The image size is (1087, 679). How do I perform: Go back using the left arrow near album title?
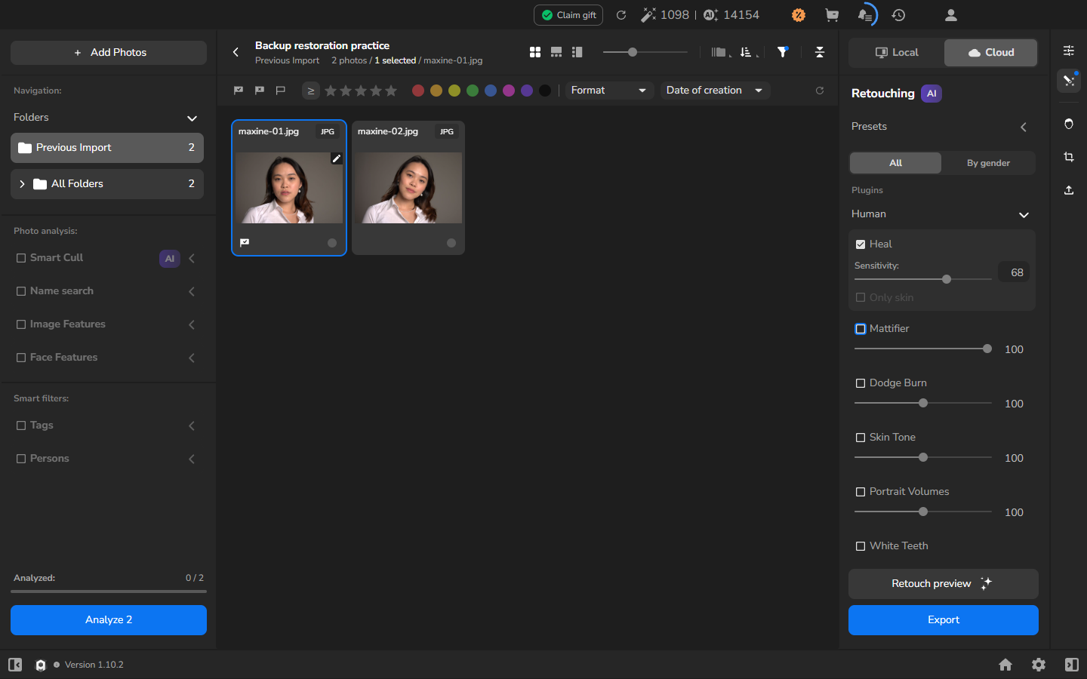point(236,52)
